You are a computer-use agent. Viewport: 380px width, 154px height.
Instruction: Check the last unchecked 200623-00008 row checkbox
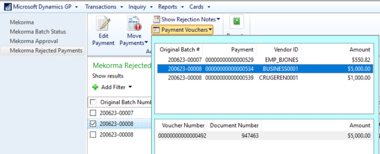point(93,135)
